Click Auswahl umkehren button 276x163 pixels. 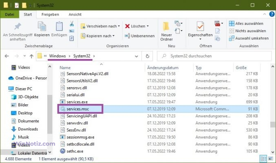pos(248,38)
